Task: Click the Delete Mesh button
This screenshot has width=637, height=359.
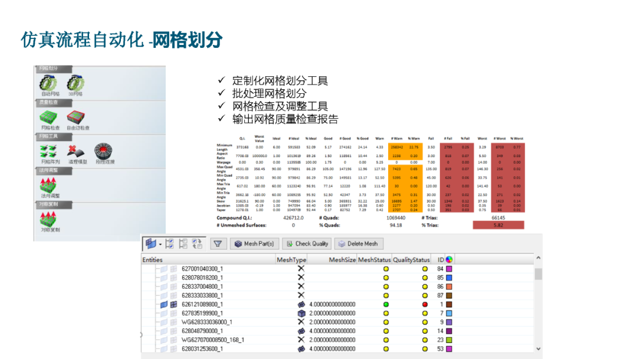Action: (x=359, y=243)
